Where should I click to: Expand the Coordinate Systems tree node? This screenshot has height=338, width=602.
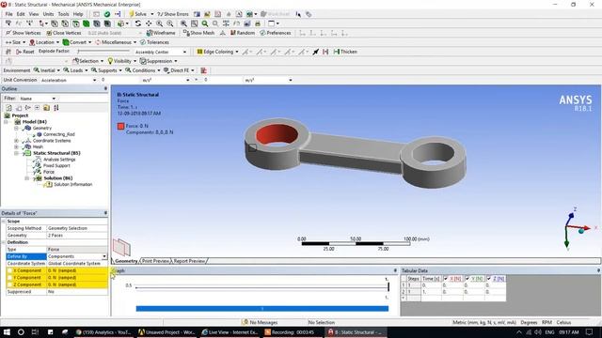[17, 141]
